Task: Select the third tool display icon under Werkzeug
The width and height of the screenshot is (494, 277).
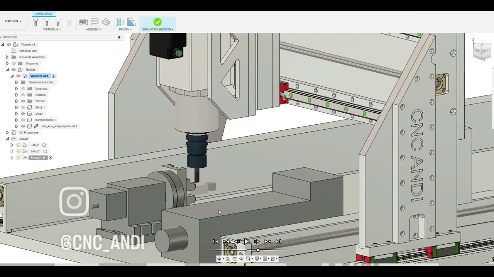Action: coord(58,22)
